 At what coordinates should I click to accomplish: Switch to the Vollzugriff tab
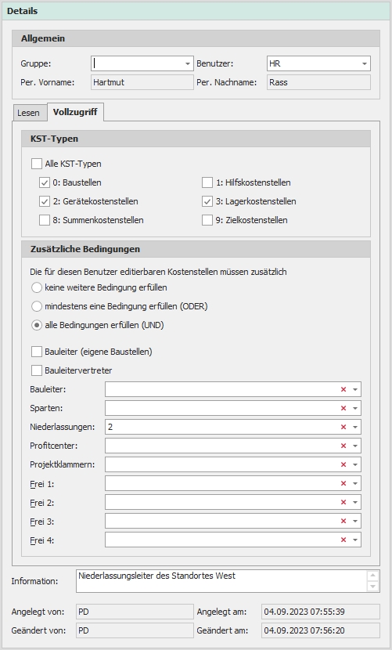[75, 112]
